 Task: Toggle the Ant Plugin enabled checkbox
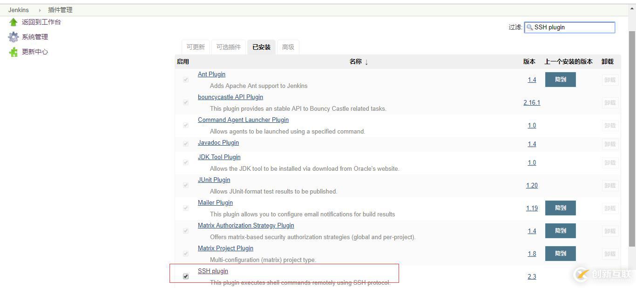[186, 80]
